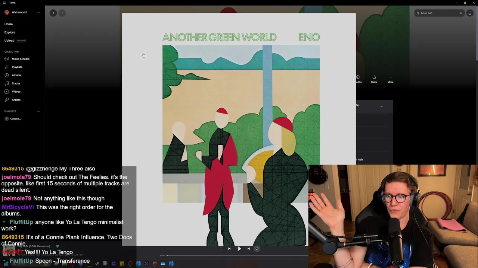This screenshot has height=268, width=478.
Task: Open the Walterooski profile
Action: click(x=16, y=12)
